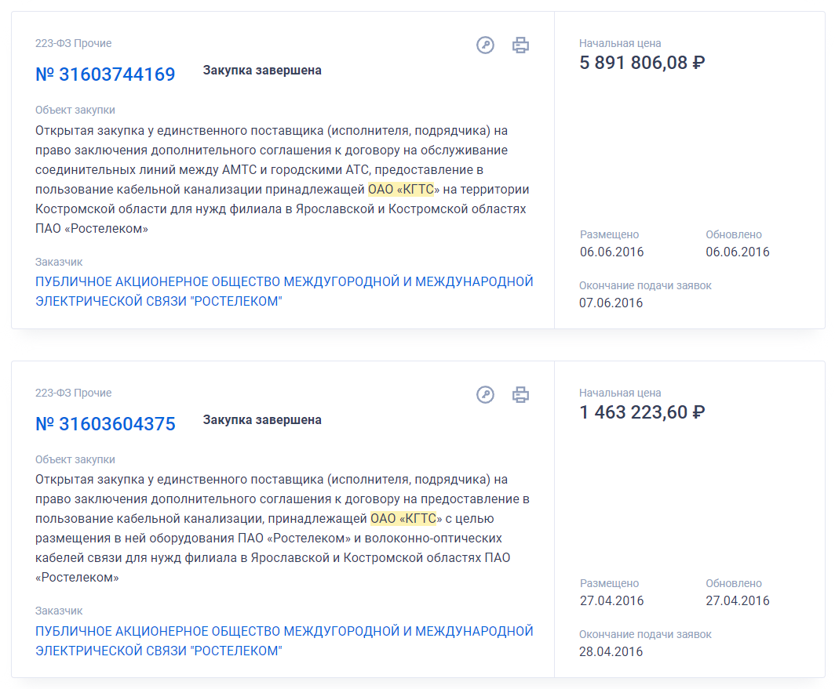Open Rostelecom customer link in first card
The width and height of the screenshot is (835, 689).
tap(284, 291)
